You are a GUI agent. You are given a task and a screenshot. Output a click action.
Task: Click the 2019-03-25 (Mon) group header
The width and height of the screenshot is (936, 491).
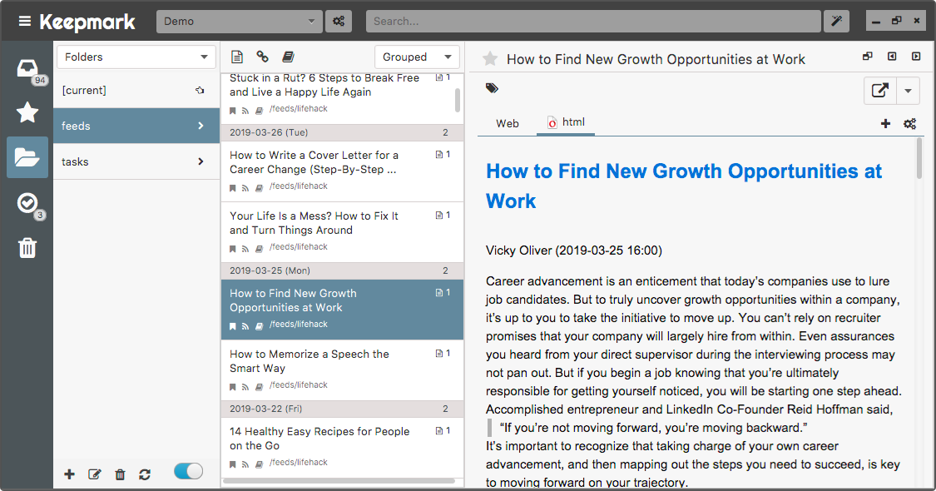click(342, 270)
